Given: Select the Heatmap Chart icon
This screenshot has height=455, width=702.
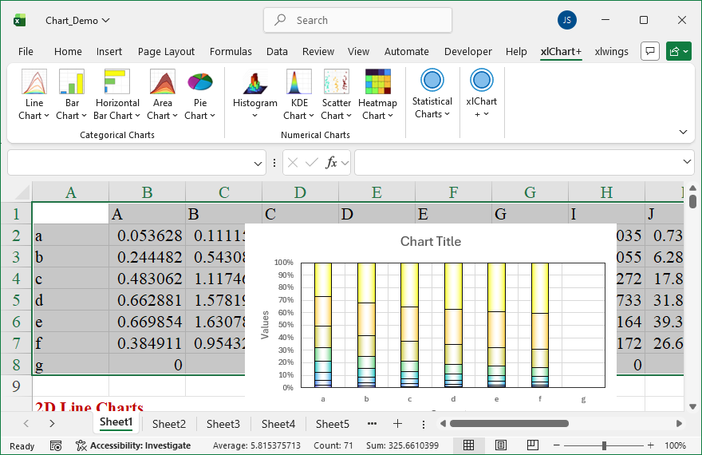Looking at the screenshot, I should 377,82.
